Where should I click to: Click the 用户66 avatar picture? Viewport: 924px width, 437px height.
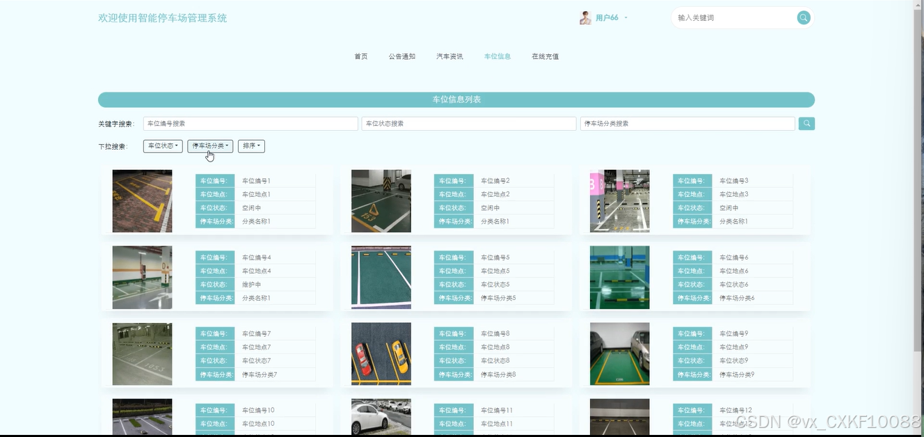coord(585,18)
